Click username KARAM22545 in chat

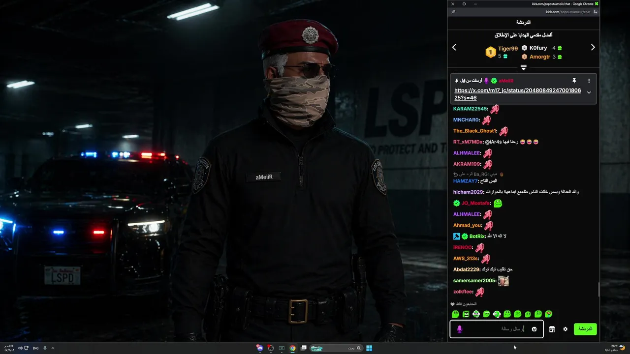click(x=470, y=109)
